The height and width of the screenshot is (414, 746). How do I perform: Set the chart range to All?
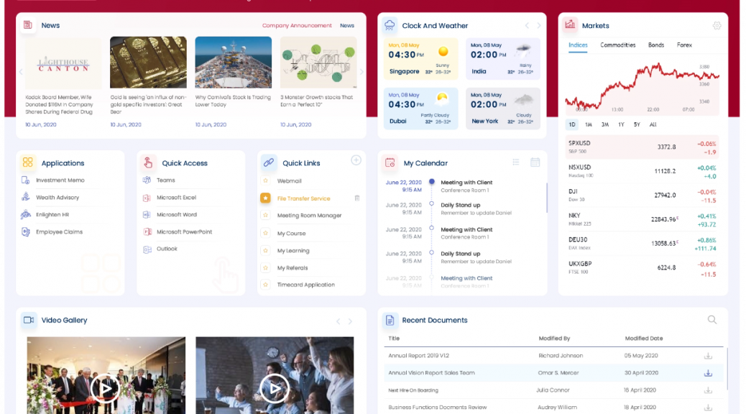pos(653,124)
